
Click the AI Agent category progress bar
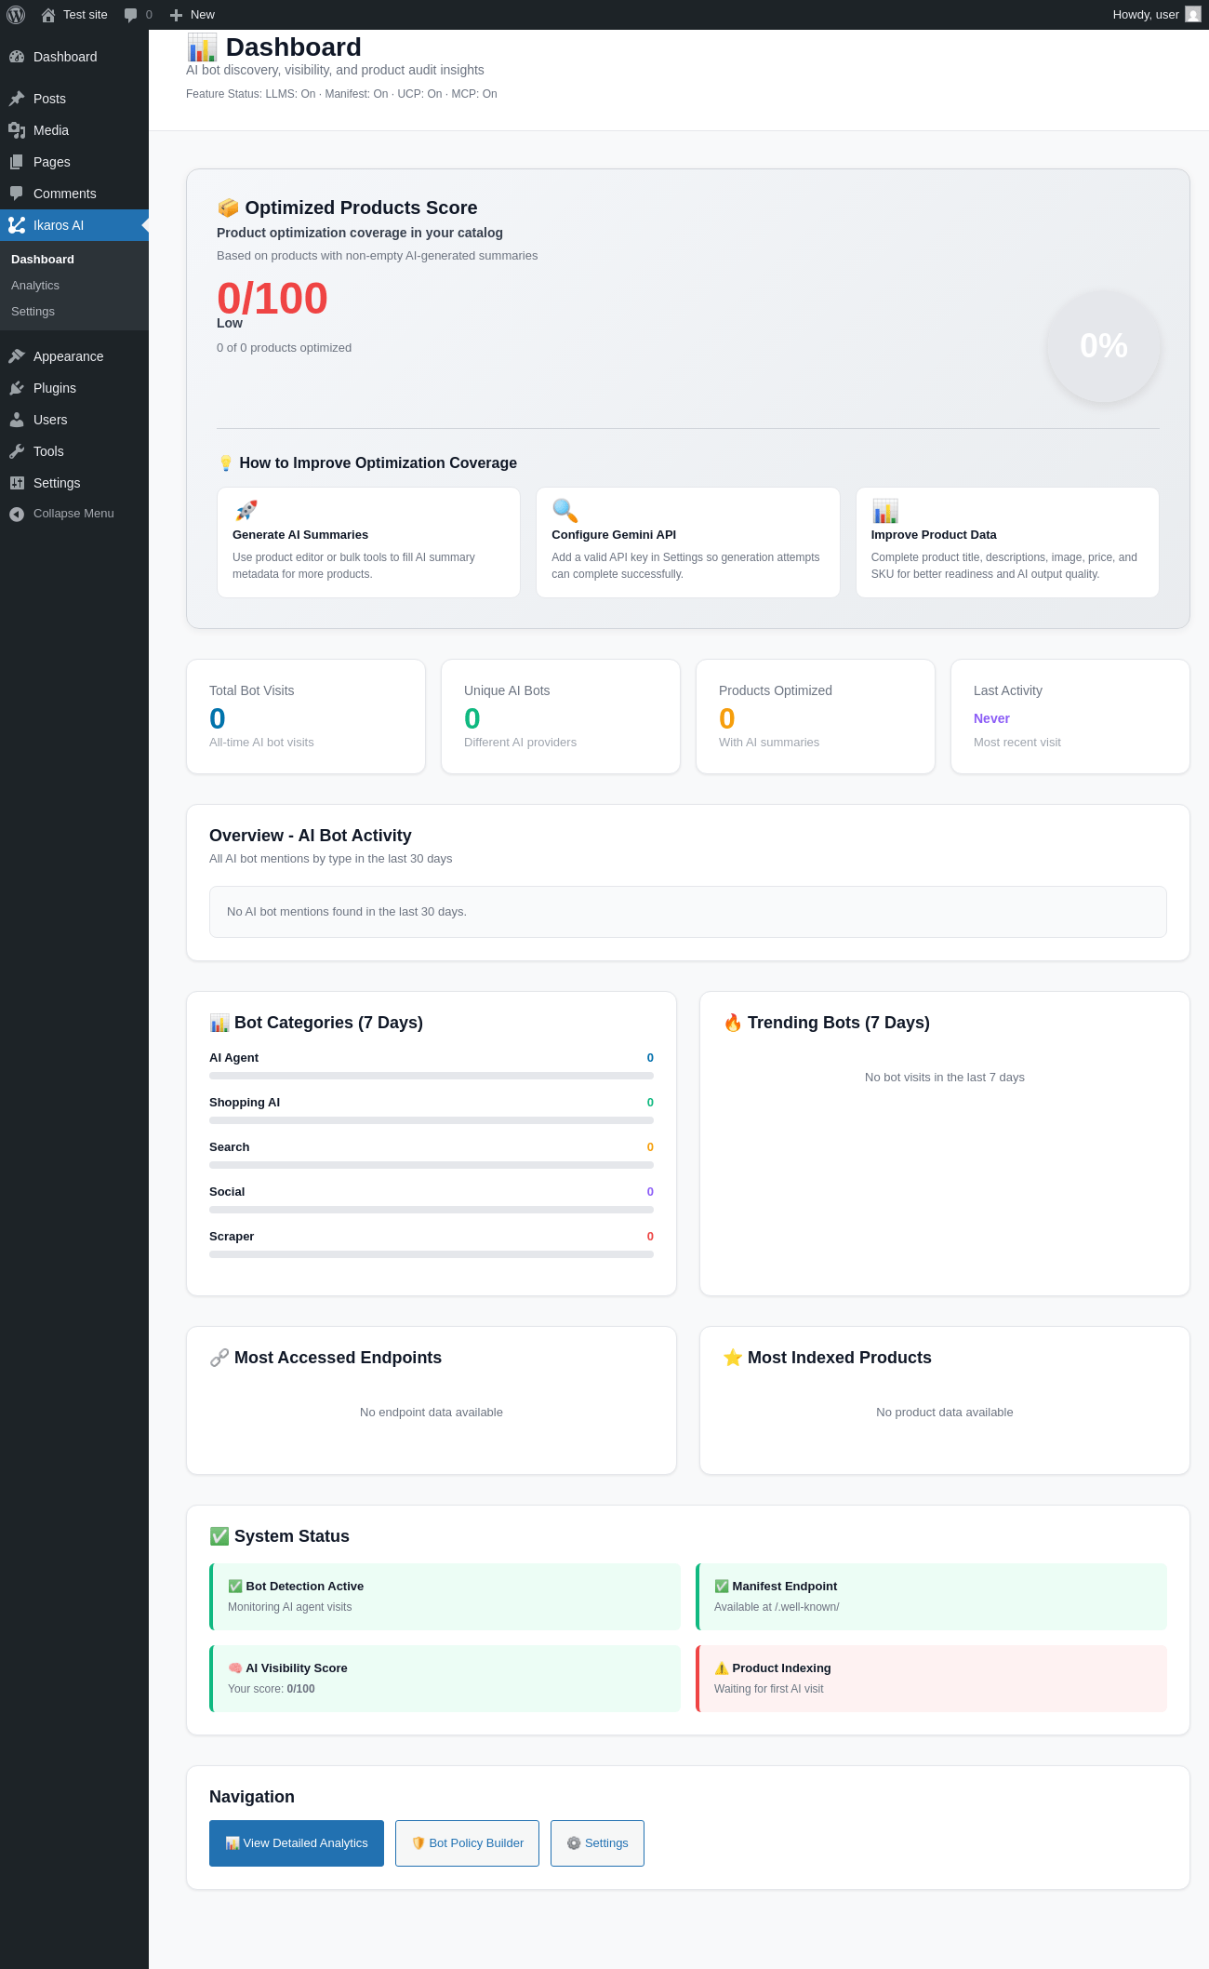pos(432,1076)
